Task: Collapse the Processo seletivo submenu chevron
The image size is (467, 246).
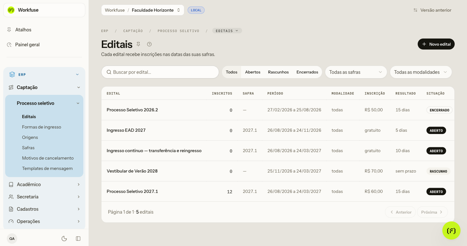Action: click(78, 103)
